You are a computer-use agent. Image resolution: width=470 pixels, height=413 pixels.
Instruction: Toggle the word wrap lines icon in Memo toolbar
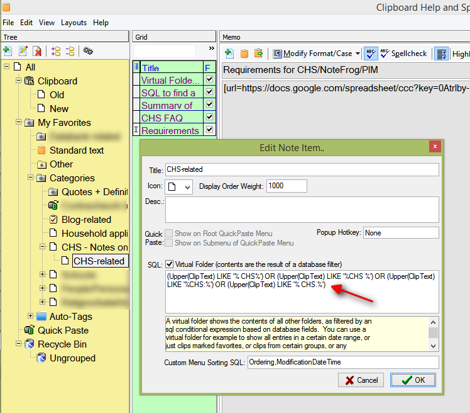[442, 54]
